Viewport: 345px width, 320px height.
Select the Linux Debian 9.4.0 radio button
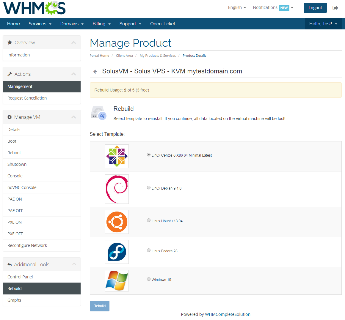click(148, 187)
